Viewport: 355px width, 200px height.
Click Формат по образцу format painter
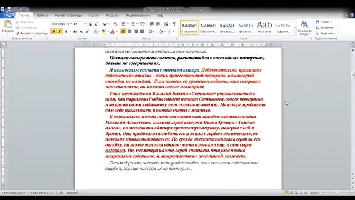pyautogui.click(x=32, y=33)
